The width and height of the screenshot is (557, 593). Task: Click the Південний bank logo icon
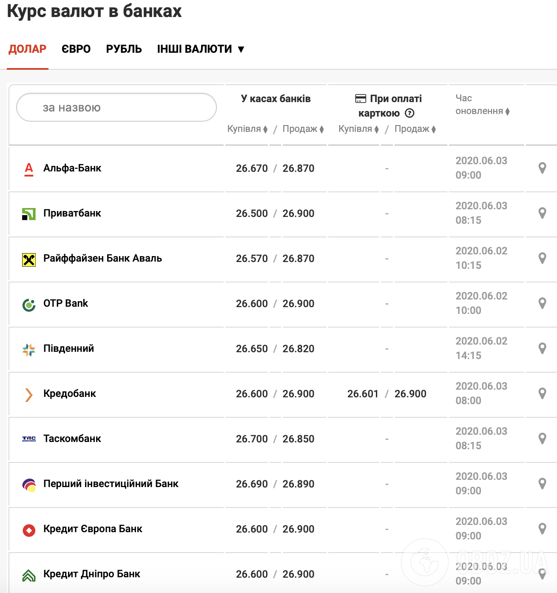point(29,350)
